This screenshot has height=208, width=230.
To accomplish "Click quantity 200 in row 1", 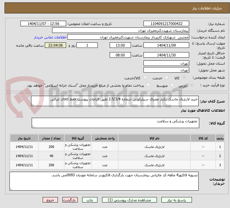I will click(x=51, y=147).
